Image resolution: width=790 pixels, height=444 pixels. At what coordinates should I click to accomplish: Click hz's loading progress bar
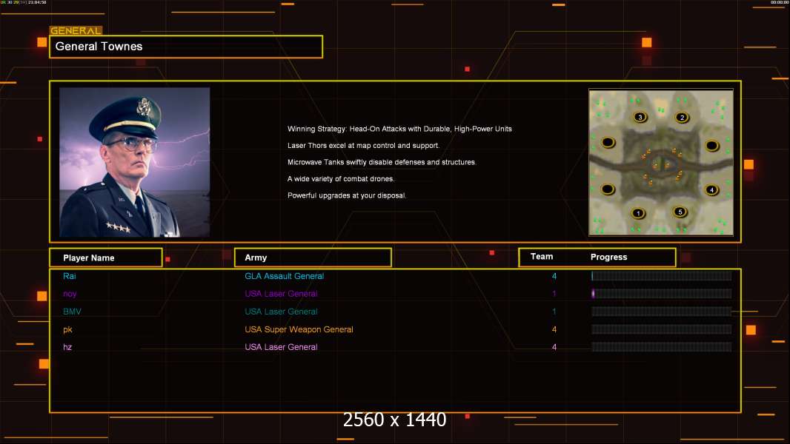pos(661,347)
